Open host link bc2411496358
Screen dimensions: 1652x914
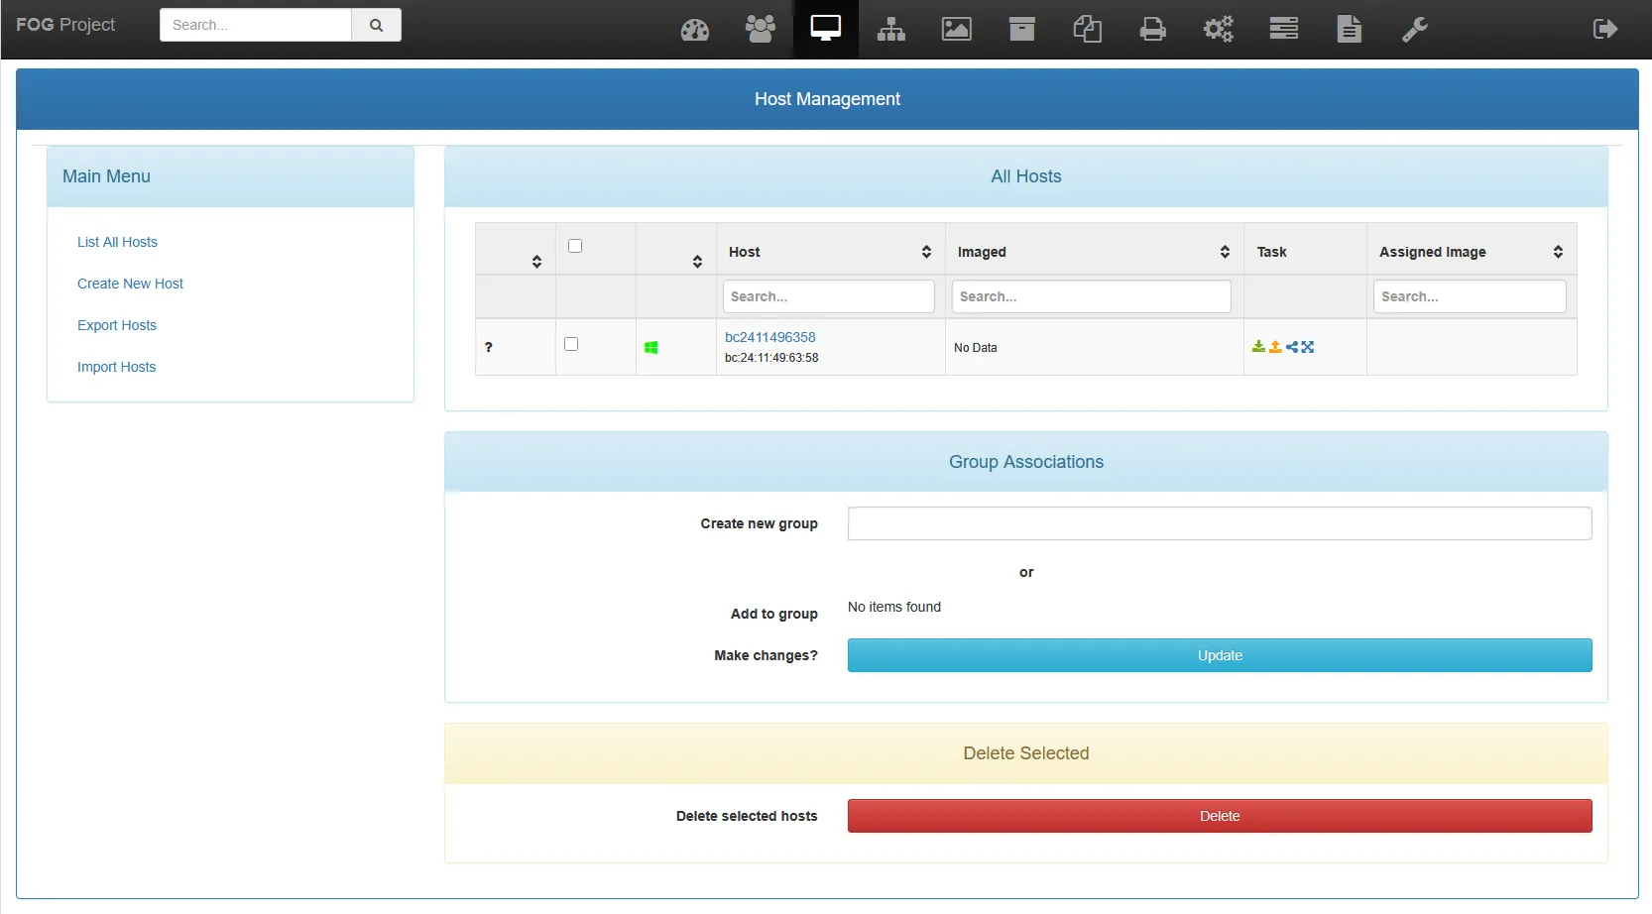tap(769, 337)
